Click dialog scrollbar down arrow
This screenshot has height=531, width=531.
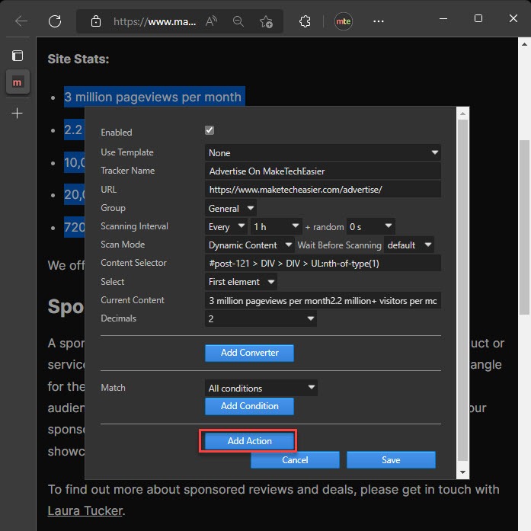[x=462, y=472]
